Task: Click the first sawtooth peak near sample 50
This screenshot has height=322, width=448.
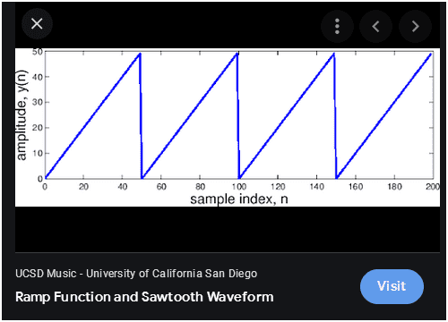Action: coord(140,54)
